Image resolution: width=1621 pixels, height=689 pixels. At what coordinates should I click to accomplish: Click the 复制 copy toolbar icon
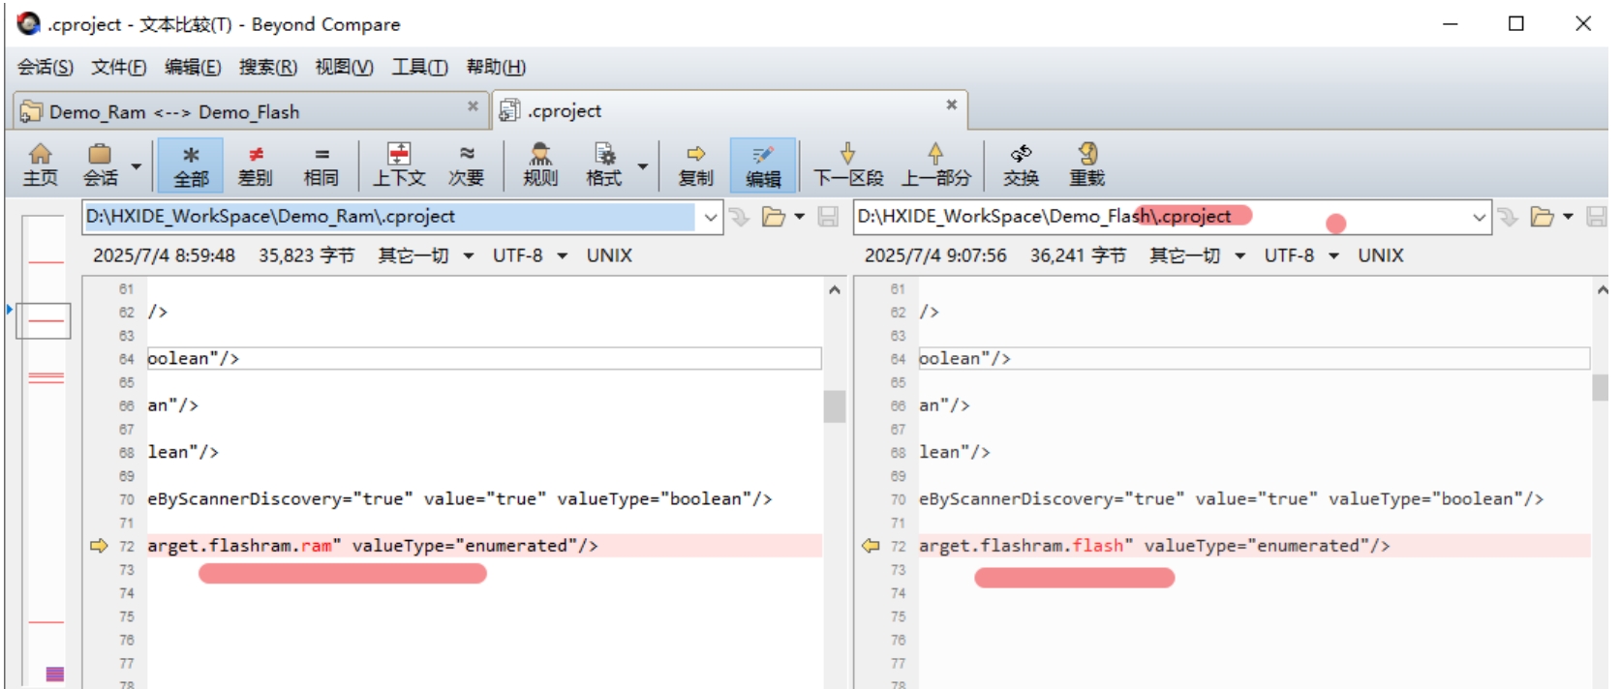click(x=695, y=165)
